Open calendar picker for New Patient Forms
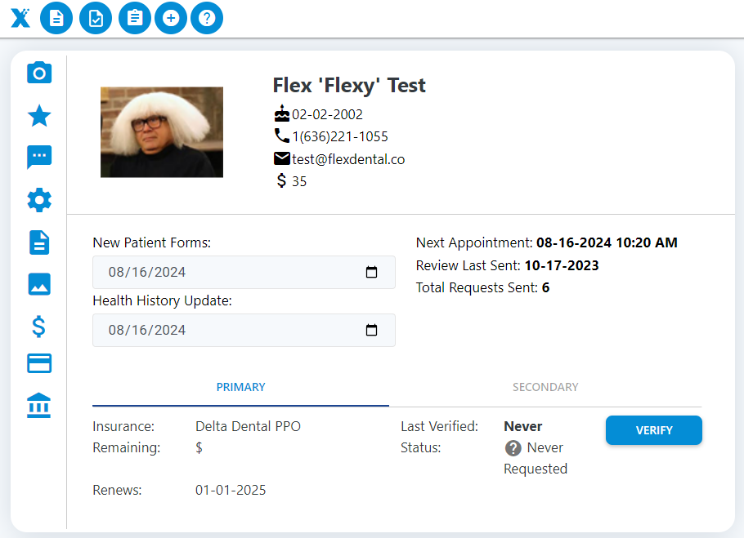The width and height of the screenshot is (744, 538). [371, 272]
